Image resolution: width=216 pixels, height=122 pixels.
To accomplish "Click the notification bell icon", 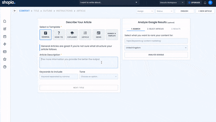I will tap(205, 3).
